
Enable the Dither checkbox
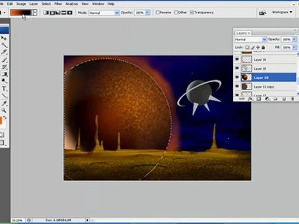coord(176,12)
